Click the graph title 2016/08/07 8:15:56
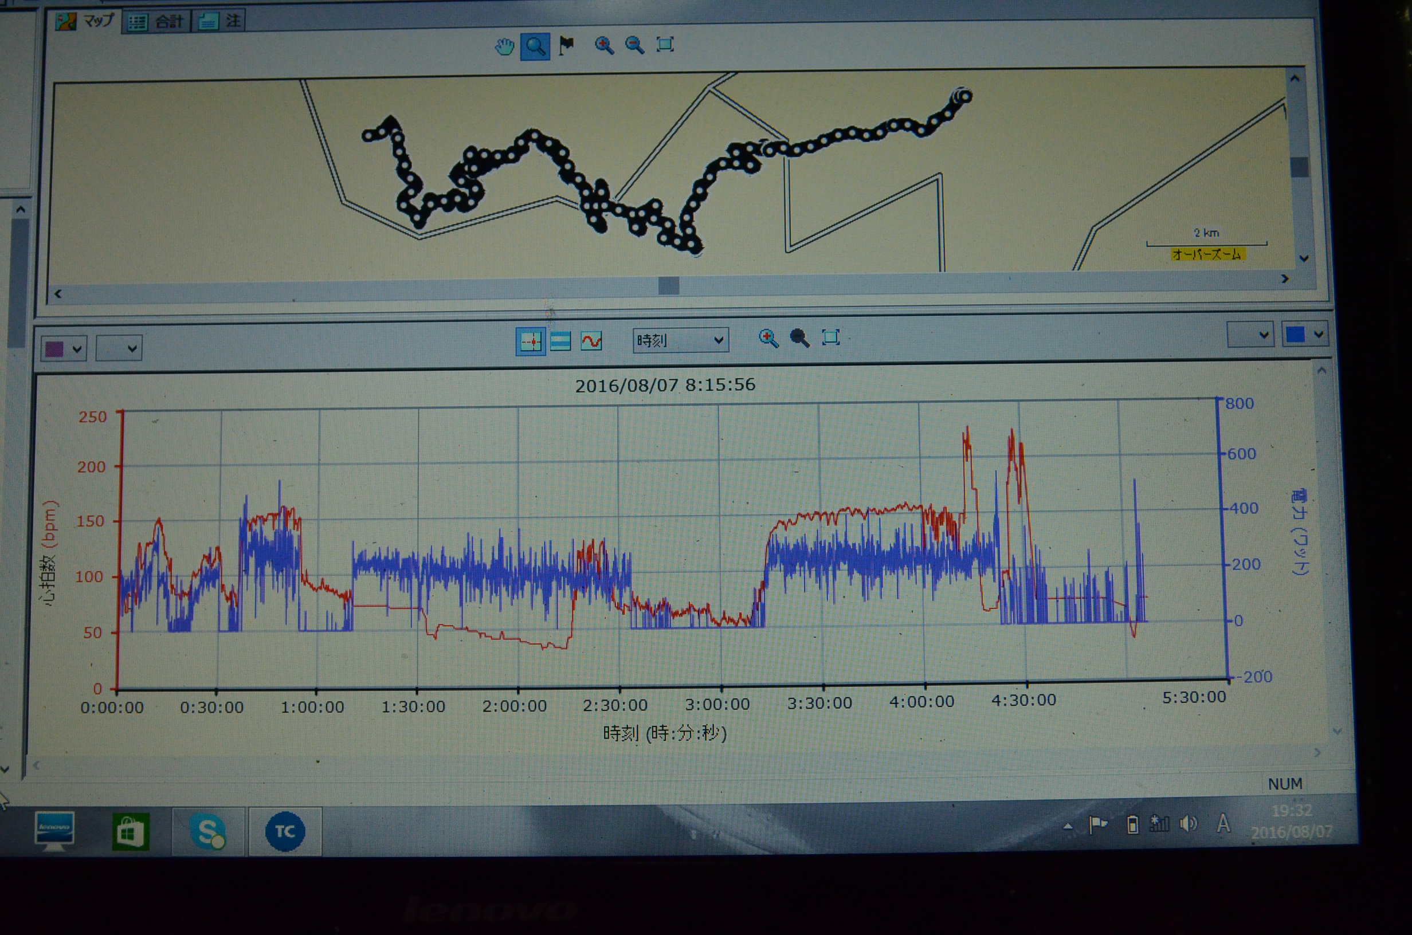 [x=665, y=385]
